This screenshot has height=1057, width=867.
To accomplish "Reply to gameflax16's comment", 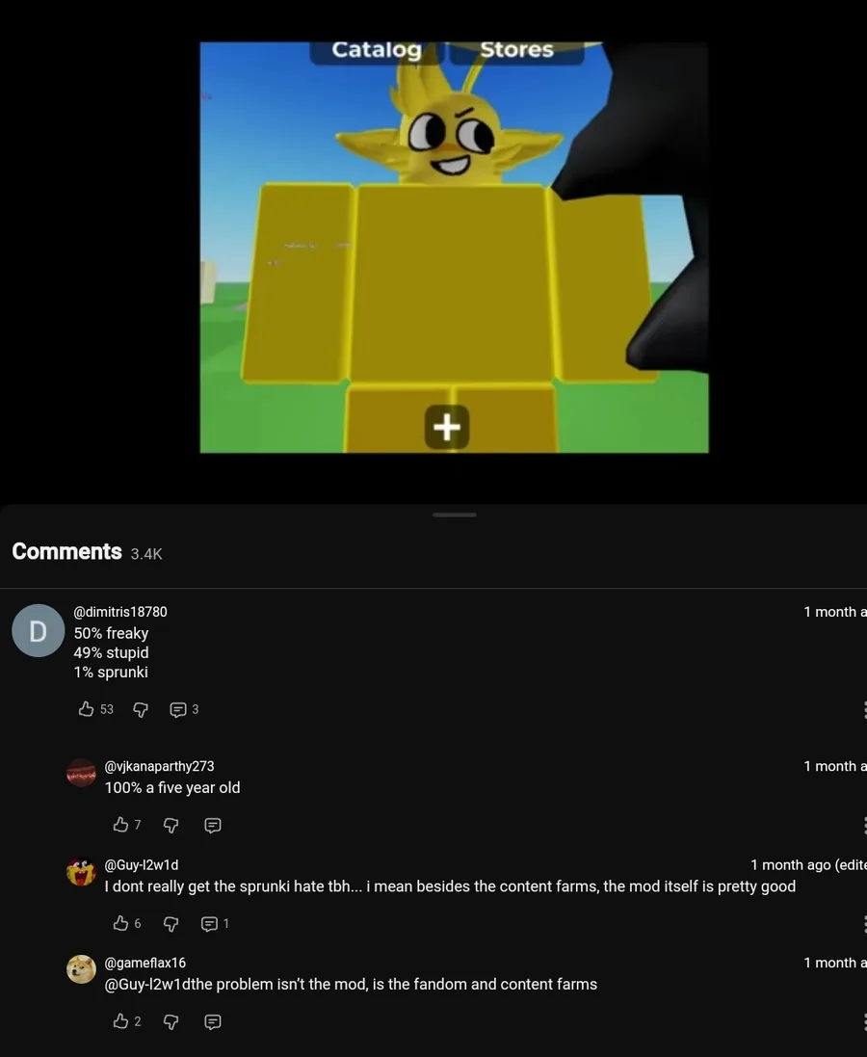I will (212, 1022).
